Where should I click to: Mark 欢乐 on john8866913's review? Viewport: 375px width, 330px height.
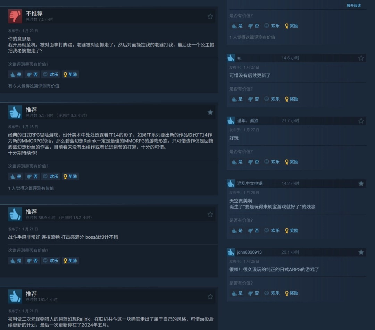tap(272, 293)
